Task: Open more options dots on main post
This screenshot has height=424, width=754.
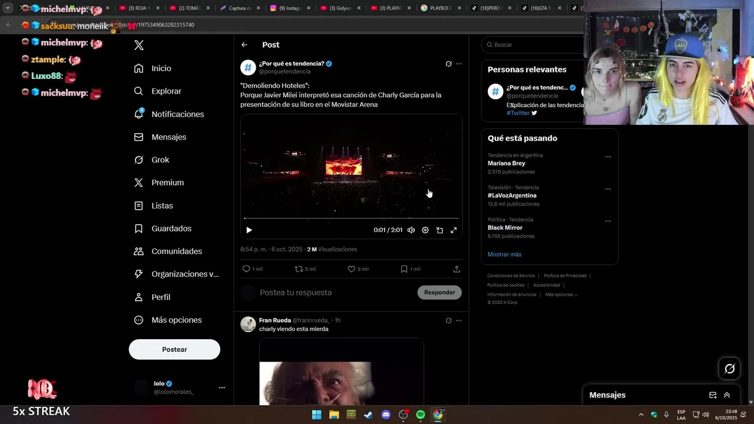Action: pos(459,64)
